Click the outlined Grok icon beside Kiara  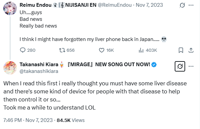tap(180, 66)
